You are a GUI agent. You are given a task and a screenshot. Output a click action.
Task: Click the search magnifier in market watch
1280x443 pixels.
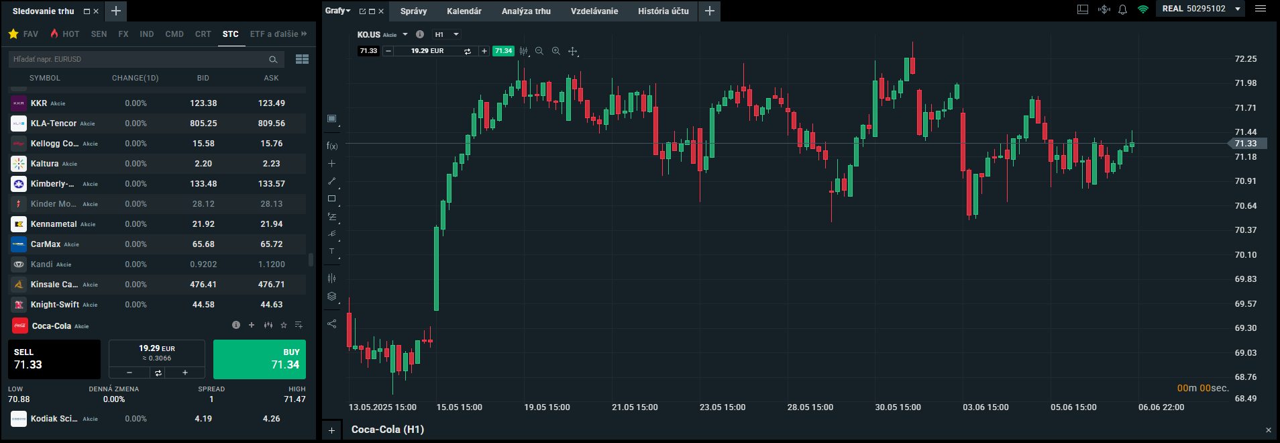273,60
